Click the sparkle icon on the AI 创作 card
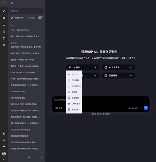156x162 pixels. (x=70, y=67)
